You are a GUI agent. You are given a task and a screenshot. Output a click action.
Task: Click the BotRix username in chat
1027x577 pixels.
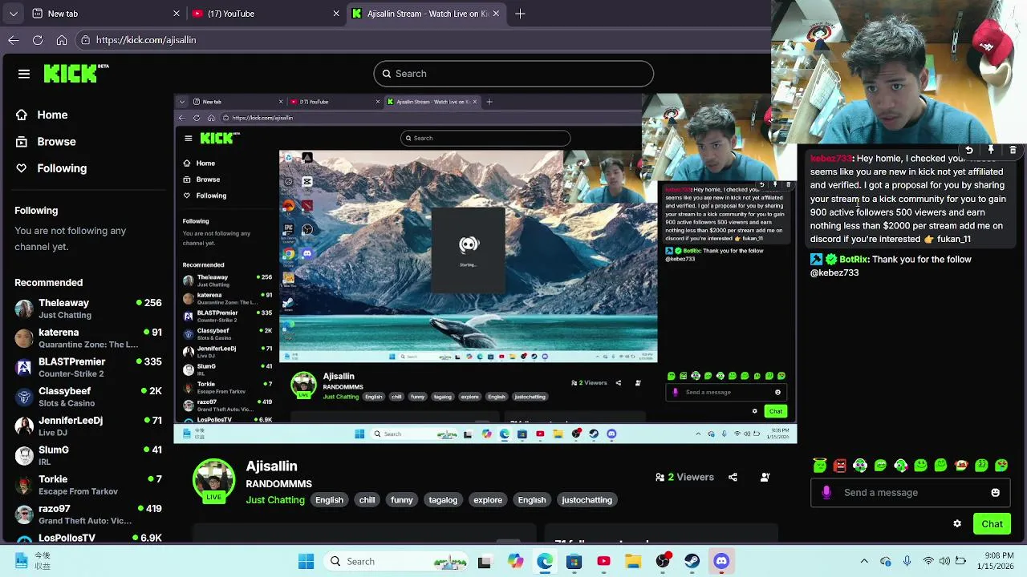point(854,259)
